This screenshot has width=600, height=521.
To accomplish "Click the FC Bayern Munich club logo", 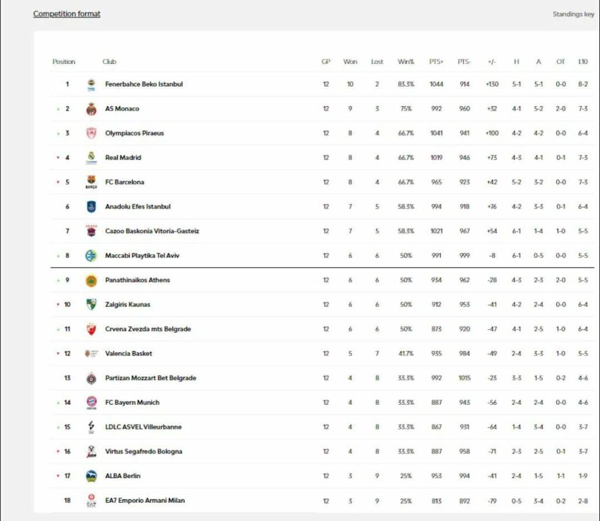I will pos(91,402).
